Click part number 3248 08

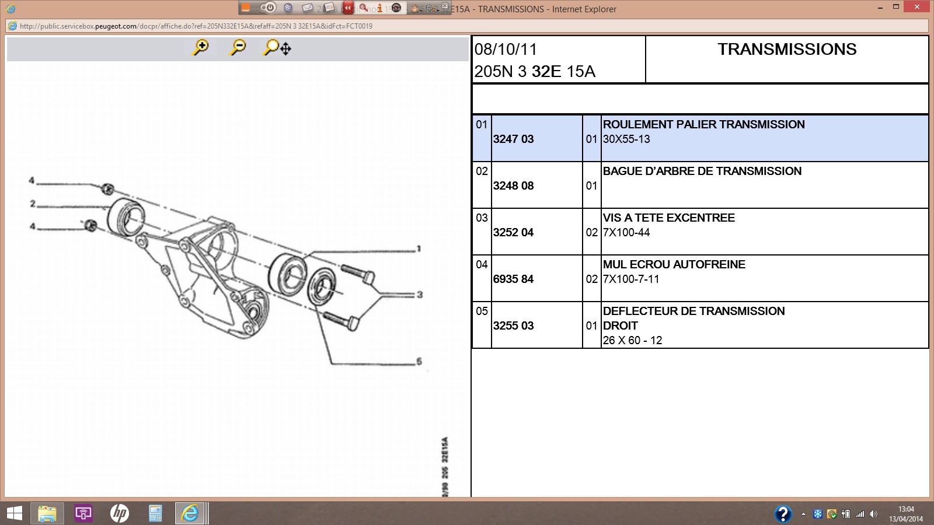point(513,185)
